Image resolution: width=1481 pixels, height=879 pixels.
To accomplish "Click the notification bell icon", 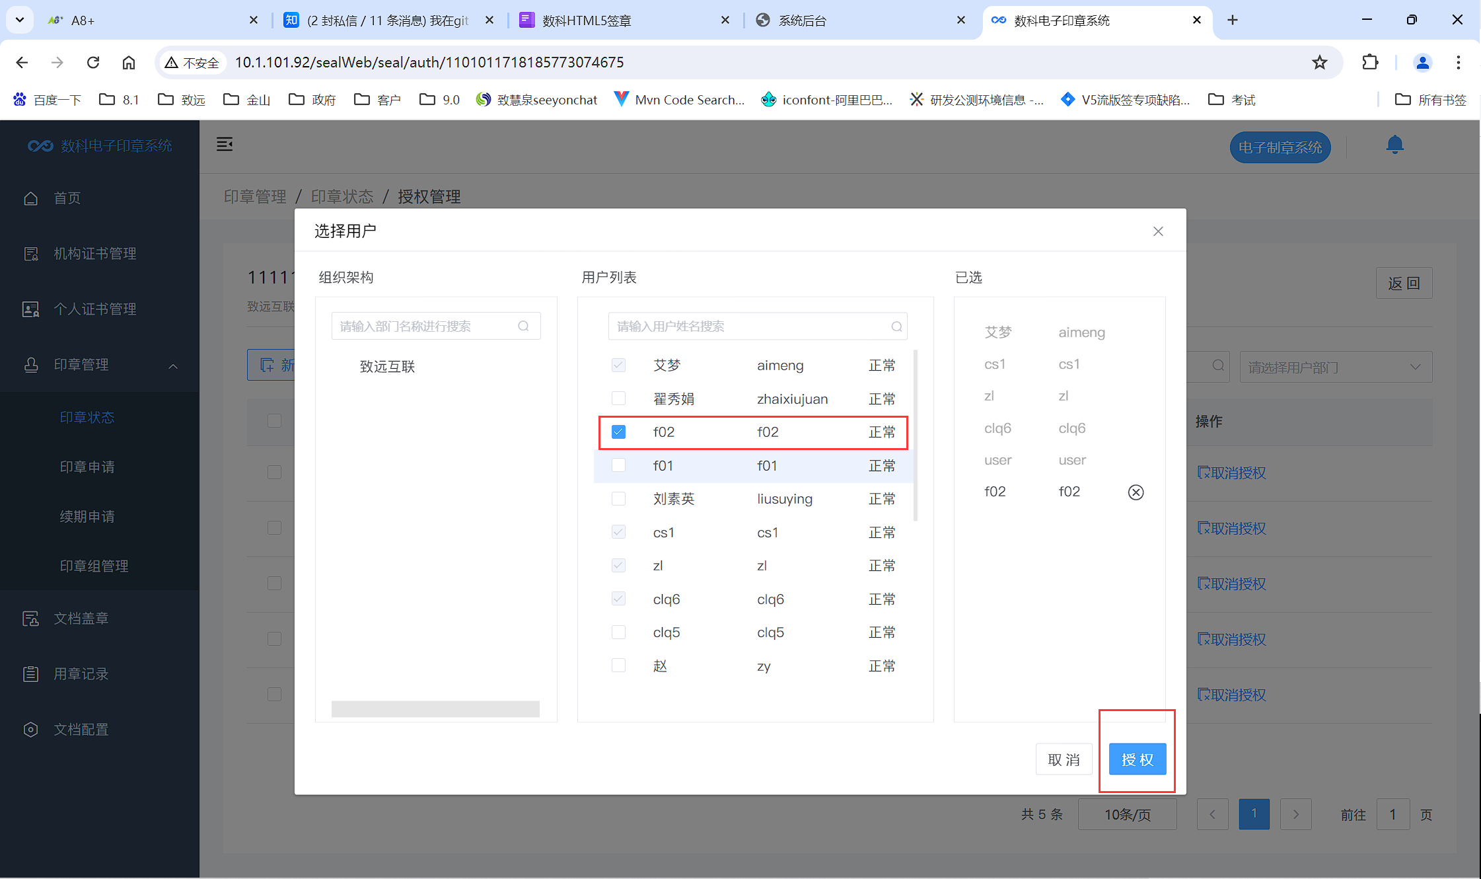I will (1394, 145).
